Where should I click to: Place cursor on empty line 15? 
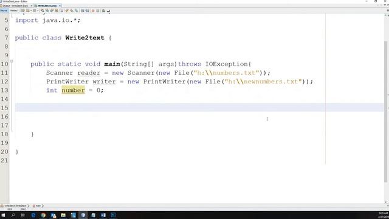pos(199,108)
